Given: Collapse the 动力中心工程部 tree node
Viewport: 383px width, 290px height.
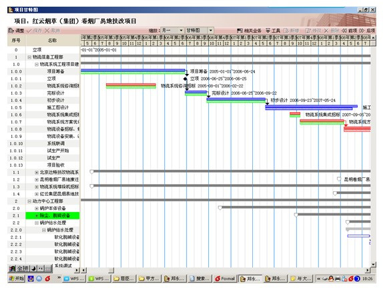Looking at the screenshot, I should (29, 201).
